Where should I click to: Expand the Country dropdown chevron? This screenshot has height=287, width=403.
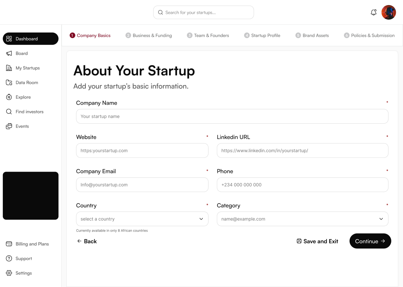click(201, 219)
